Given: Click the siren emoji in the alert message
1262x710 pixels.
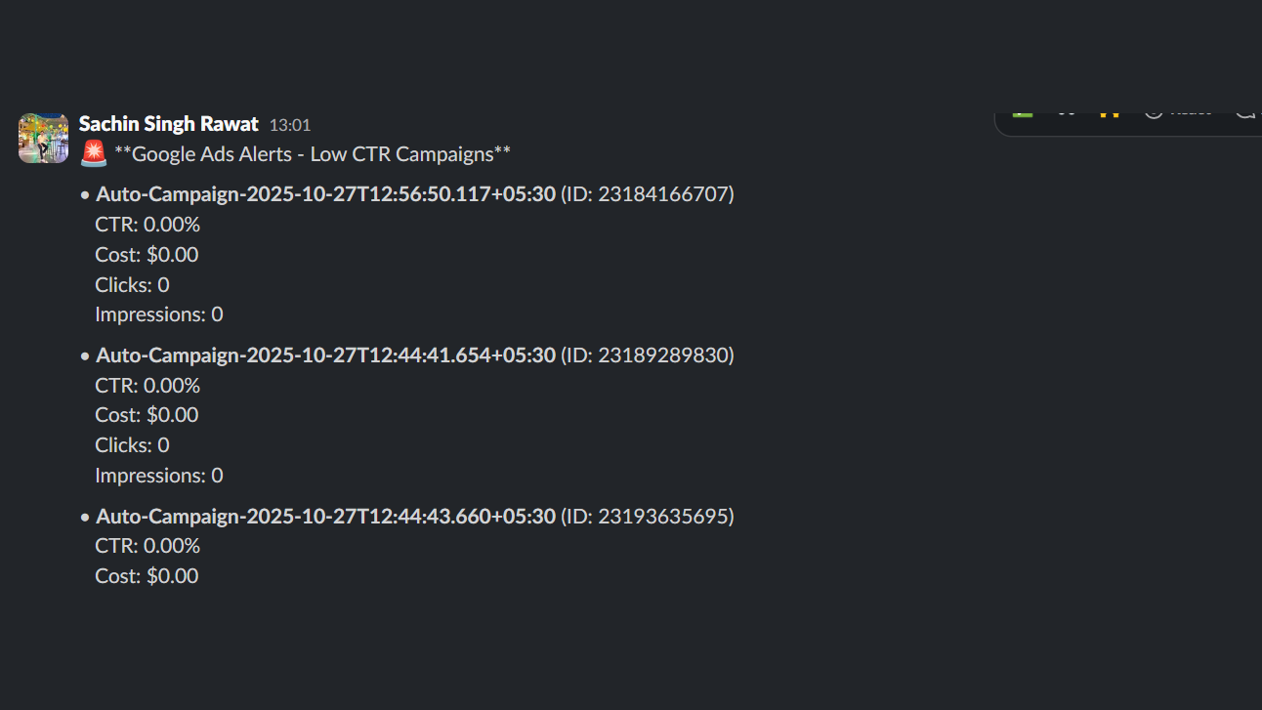Looking at the screenshot, I should [x=93, y=153].
